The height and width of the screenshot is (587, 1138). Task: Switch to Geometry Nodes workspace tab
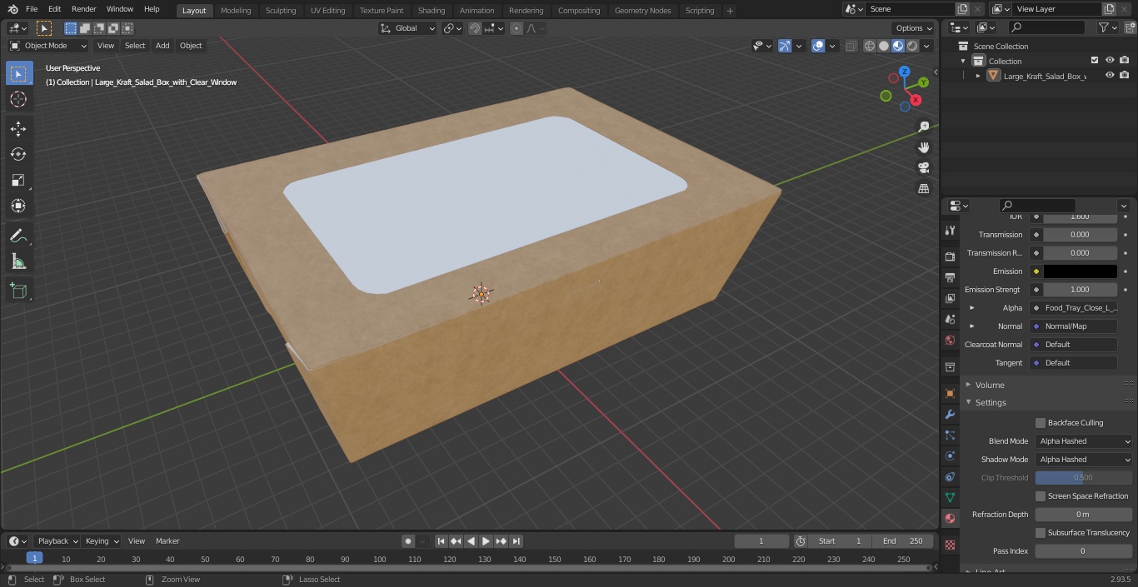point(642,10)
